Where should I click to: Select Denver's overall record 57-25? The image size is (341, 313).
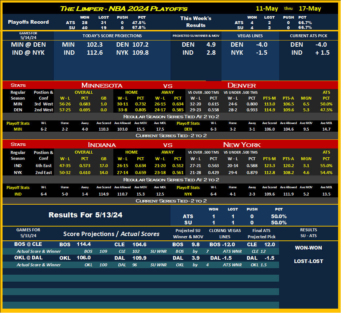[65, 110]
